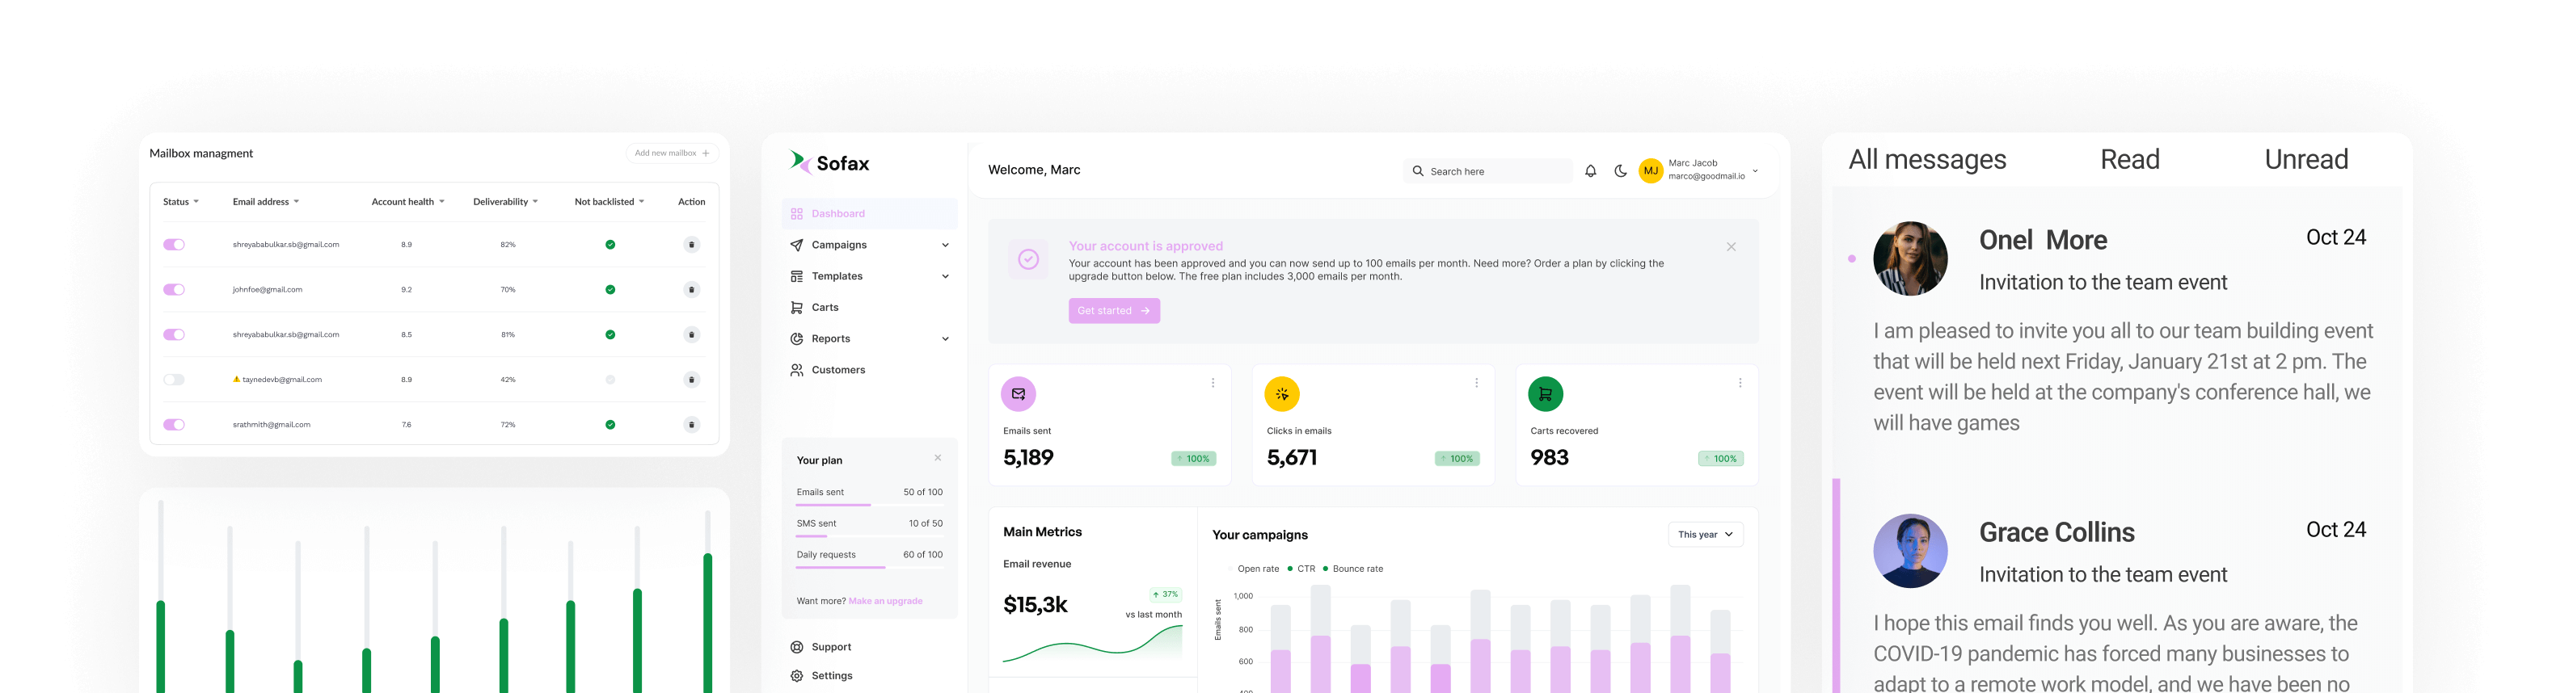Click the notification bell icon
Viewport: 2552px width, 693px height.
click(x=1590, y=171)
